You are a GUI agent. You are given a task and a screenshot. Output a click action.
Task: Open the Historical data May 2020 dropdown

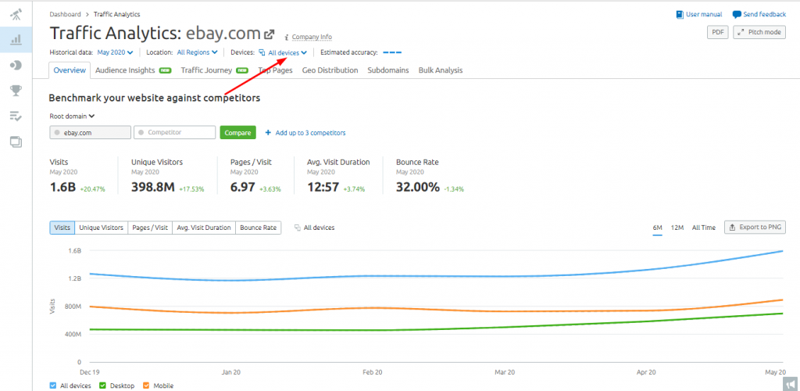tap(116, 52)
